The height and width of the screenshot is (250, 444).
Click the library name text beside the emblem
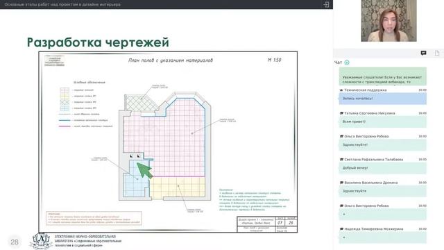point(88,241)
